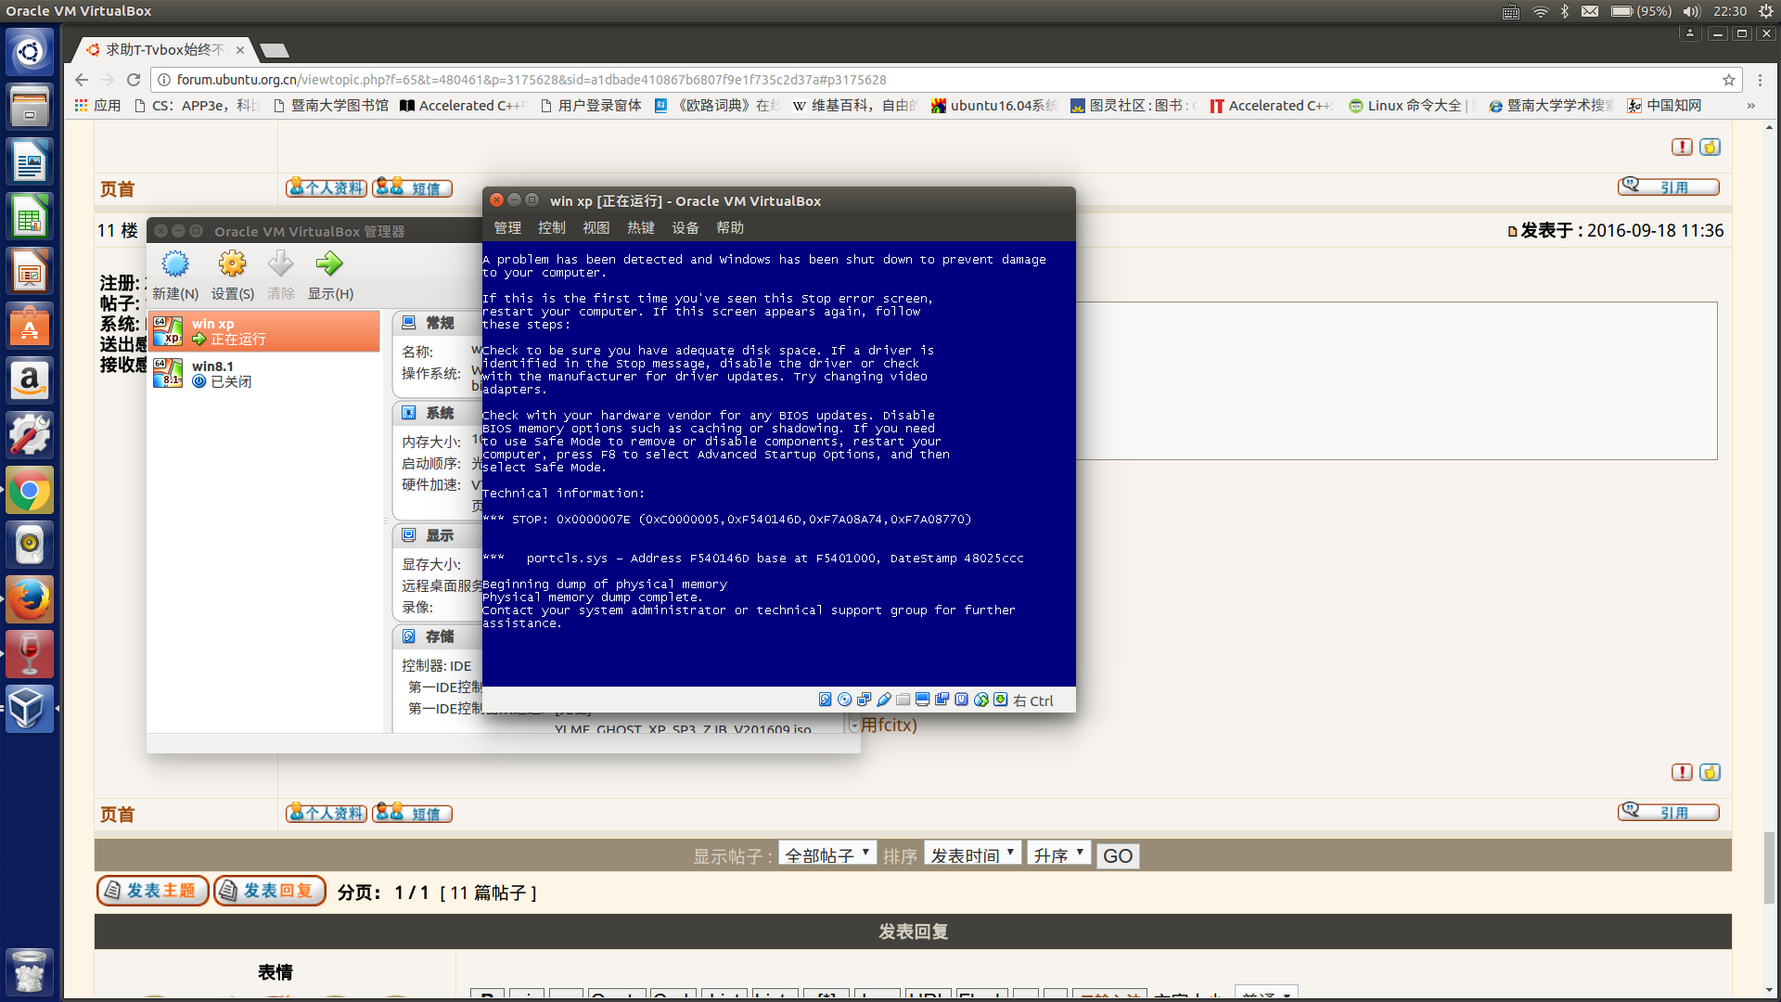
Task: Click the yellow thumbs icon below post 11
Action: pos(1711,772)
